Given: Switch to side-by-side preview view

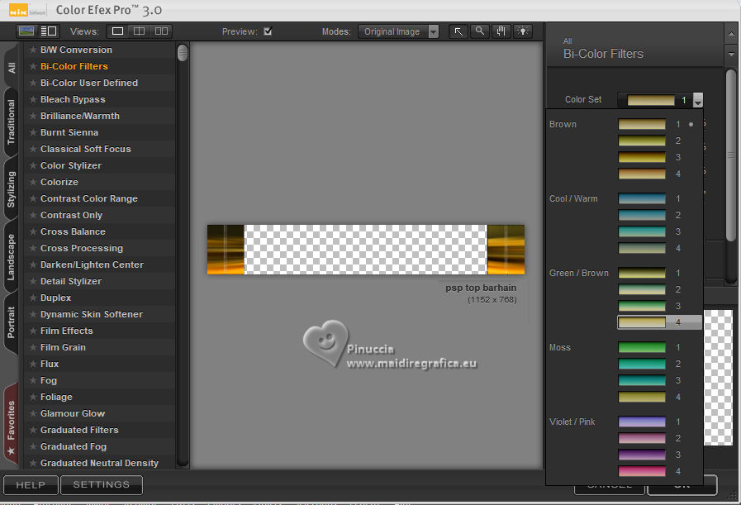Looking at the screenshot, I should pos(161,31).
